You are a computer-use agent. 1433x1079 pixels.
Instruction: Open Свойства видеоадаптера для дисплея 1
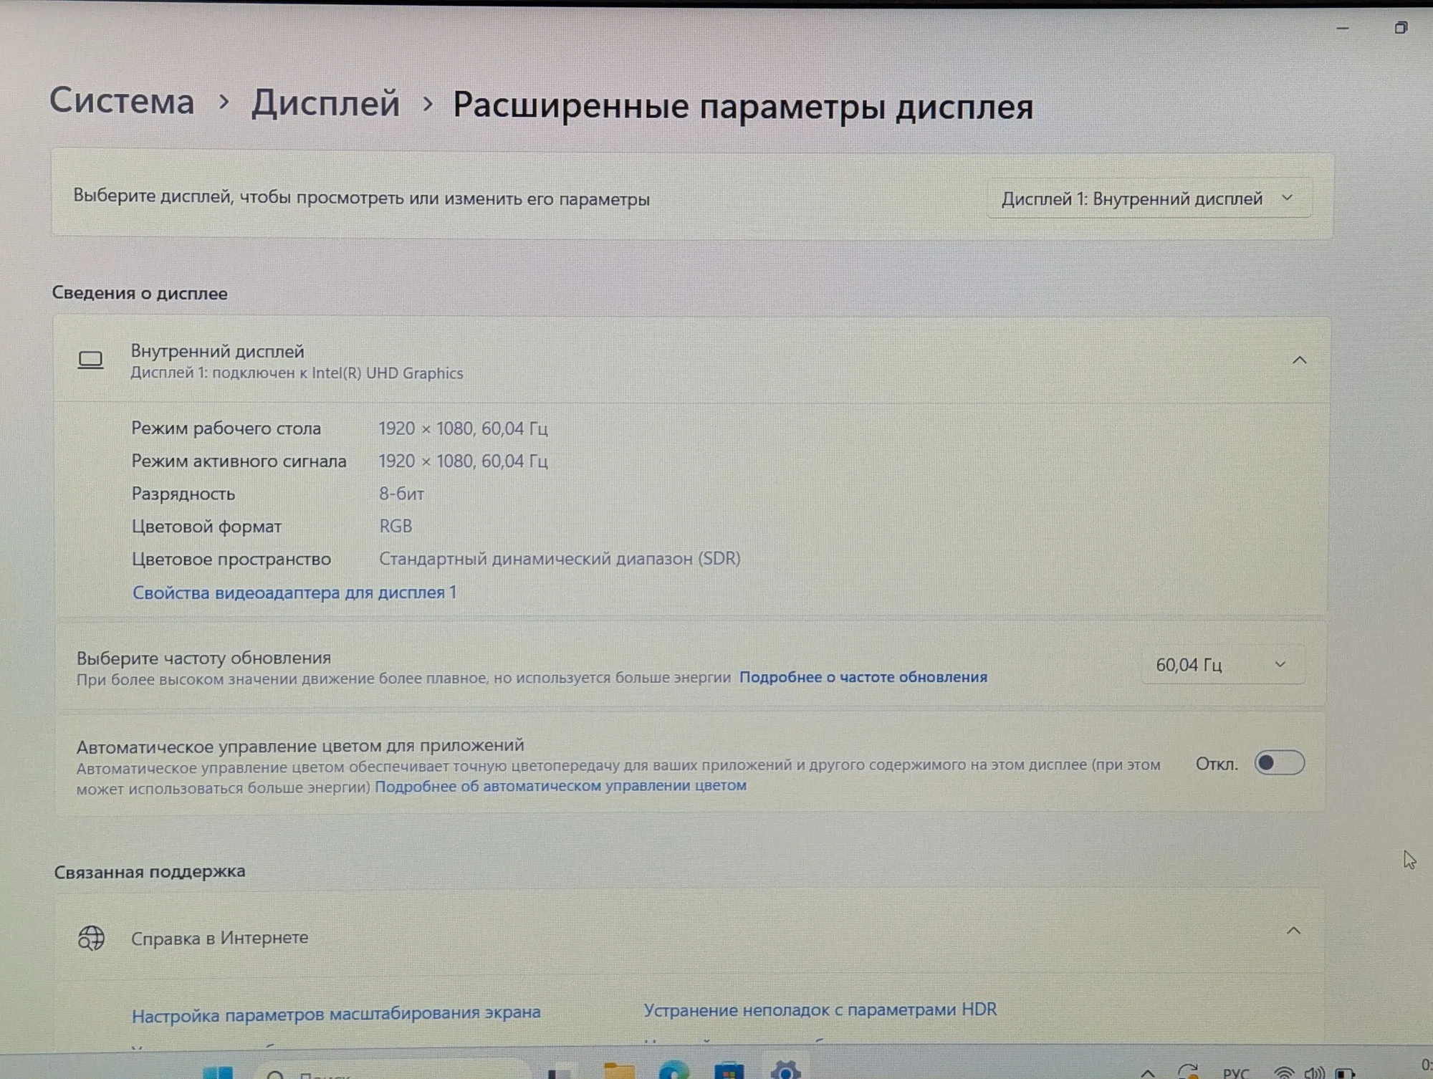click(x=294, y=593)
